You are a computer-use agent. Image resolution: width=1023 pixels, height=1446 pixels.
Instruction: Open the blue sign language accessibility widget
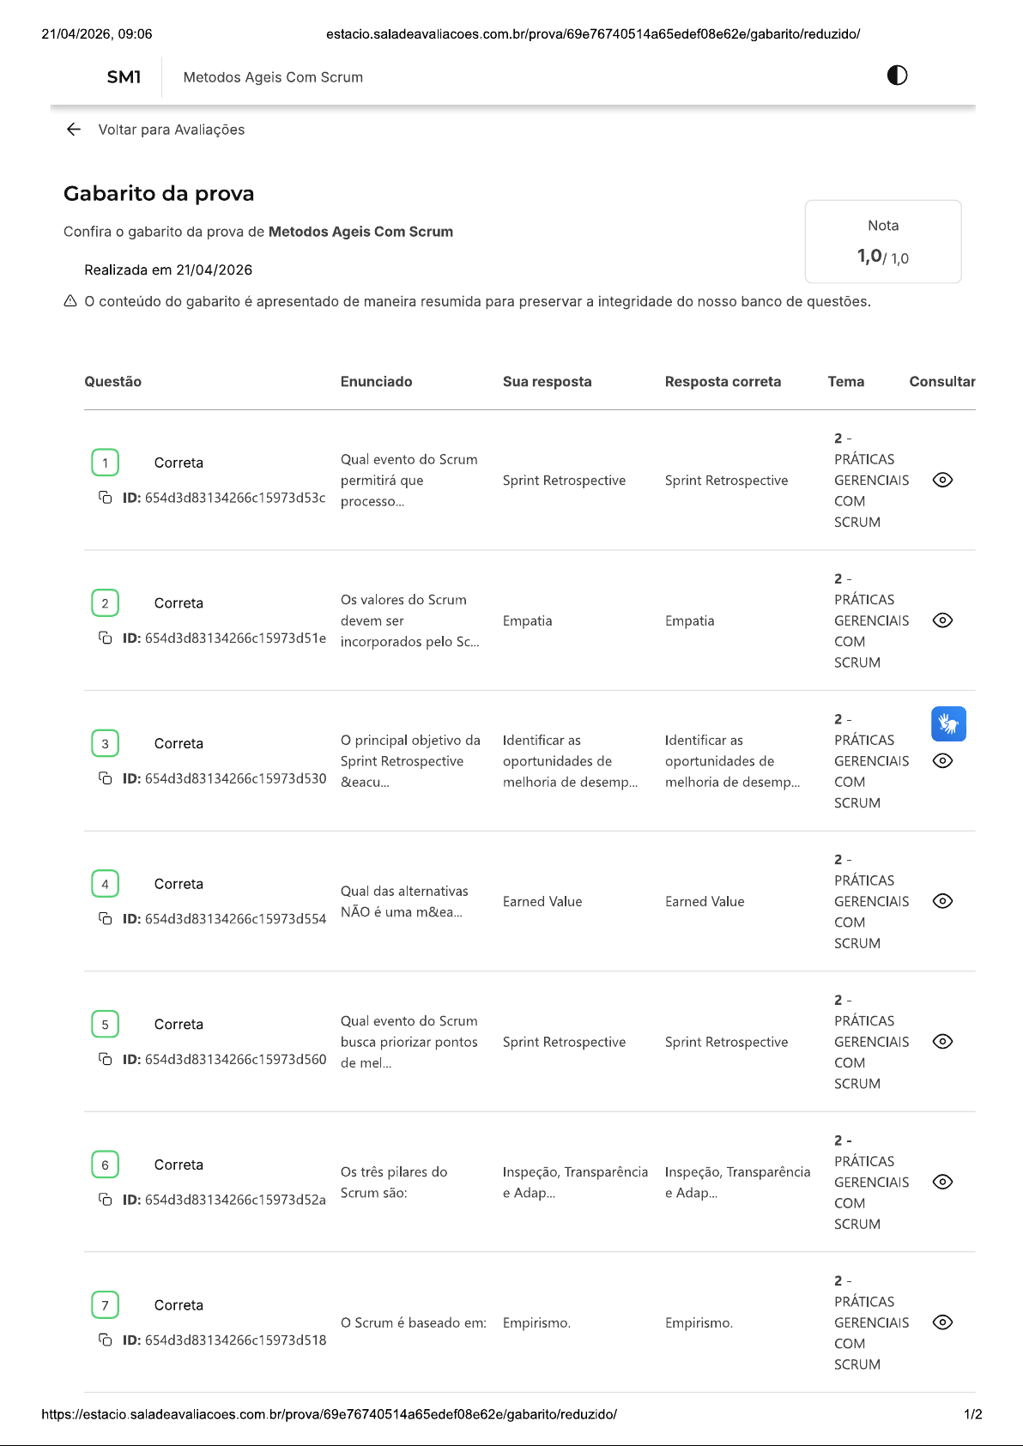948,724
